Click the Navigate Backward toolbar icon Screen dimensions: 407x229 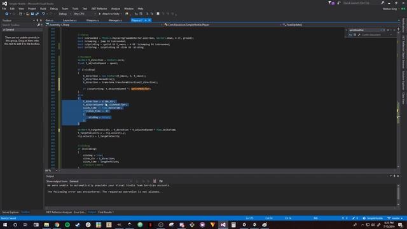click(x=7, y=14)
